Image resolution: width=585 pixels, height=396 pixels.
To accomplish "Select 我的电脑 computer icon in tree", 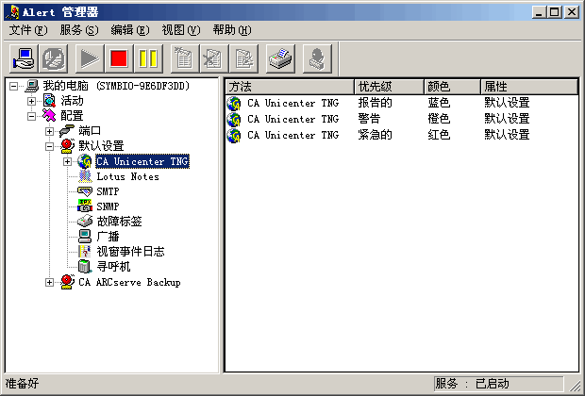I will coord(32,86).
